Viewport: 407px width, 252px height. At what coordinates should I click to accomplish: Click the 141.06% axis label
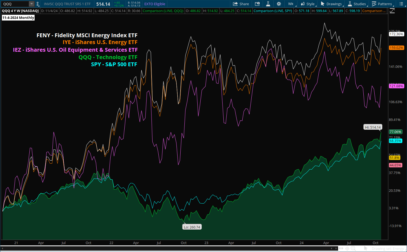coord(396,66)
